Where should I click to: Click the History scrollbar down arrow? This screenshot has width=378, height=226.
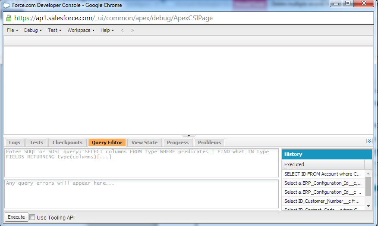click(x=368, y=206)
